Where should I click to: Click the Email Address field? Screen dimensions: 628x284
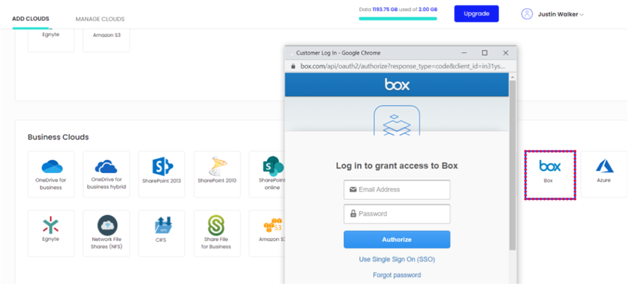(397, 190)
